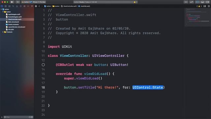Click the yellow issue warning in jump bar
Screen dimensions: 211x119
pos(199,6)
